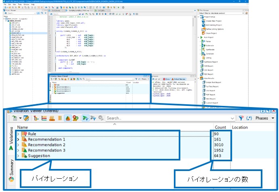Toggle the Errors filter in Console
Screen dimensions: 279x192
[166, 79]
